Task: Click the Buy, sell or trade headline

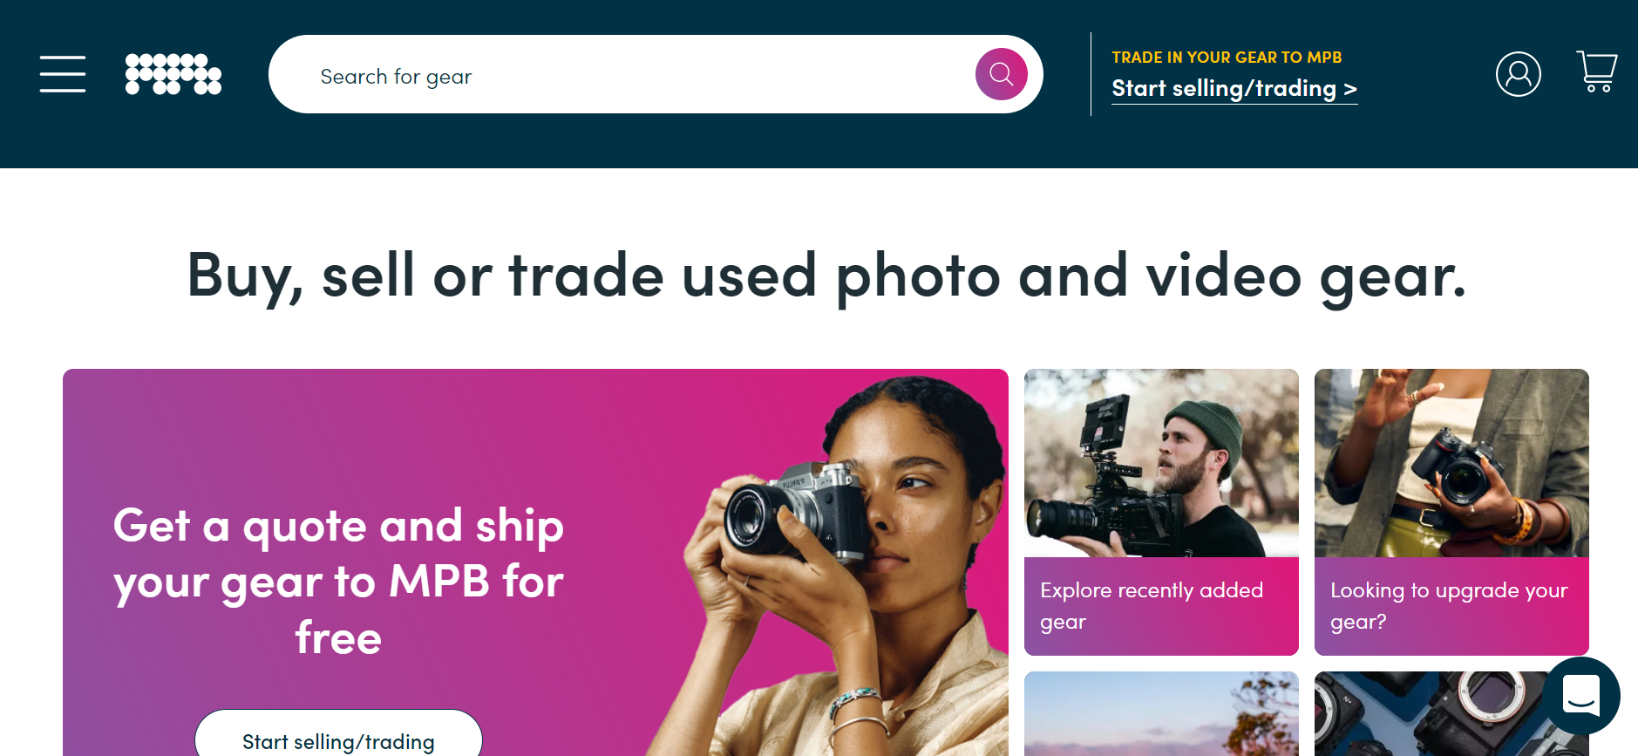Action: (826, 276)
